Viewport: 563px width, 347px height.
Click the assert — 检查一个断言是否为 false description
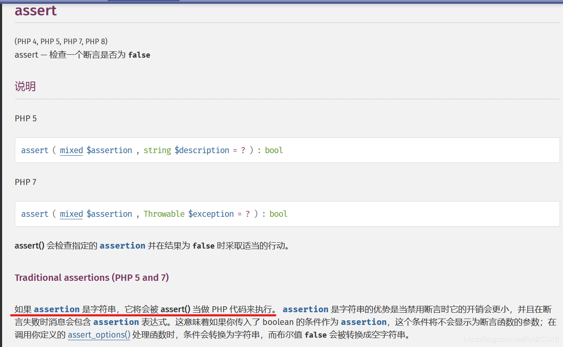(x=81, y=55)
